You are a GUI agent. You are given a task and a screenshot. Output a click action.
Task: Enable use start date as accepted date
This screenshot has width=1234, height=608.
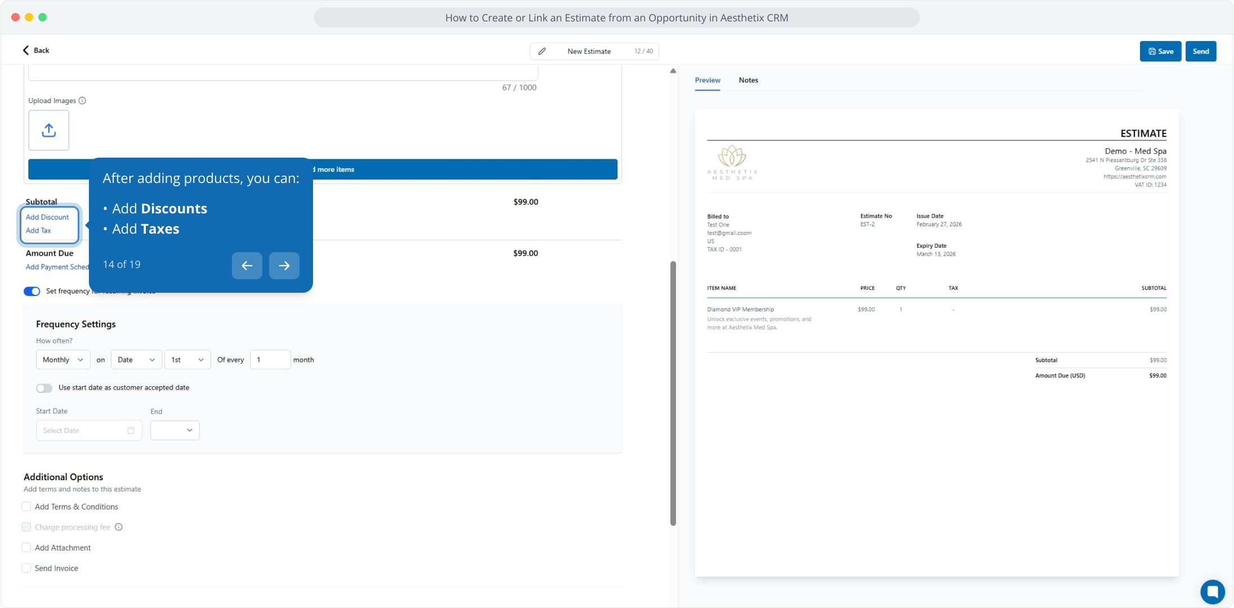[x=44, y=388]
